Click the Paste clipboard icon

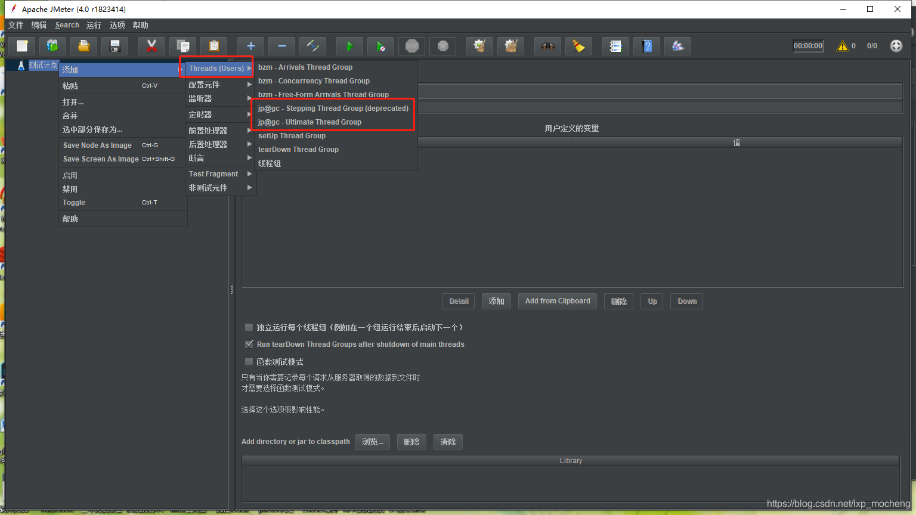(x=213, y=46)
